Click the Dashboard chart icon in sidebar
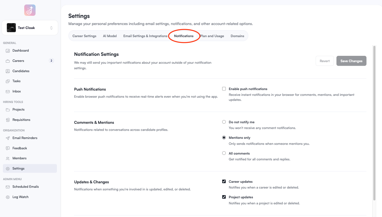Viewport: 382px width, 217px height. 8,51
